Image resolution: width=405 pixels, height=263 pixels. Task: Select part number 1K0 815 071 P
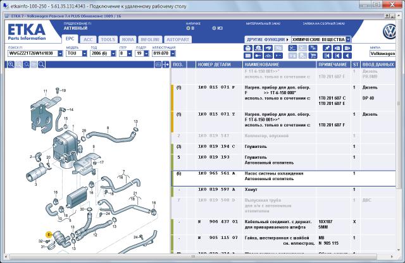[216, 87]
